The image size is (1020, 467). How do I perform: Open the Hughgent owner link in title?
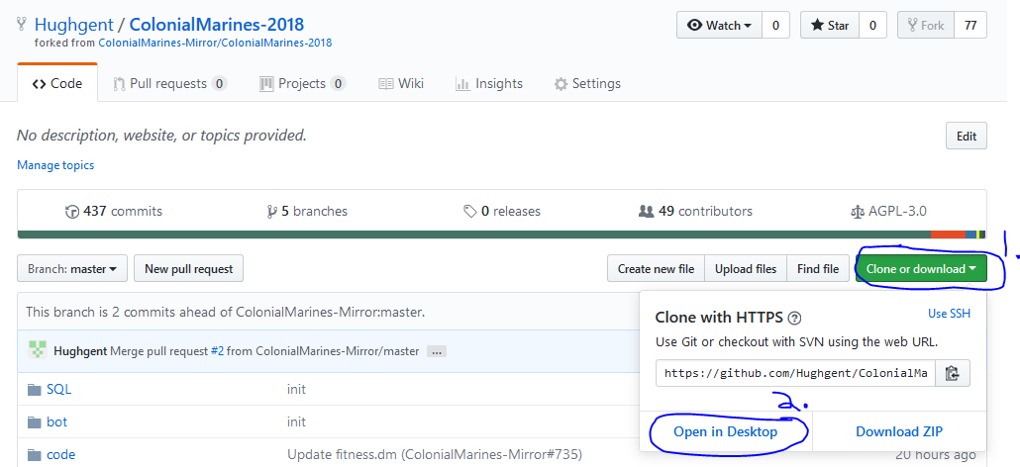(73, 26)
